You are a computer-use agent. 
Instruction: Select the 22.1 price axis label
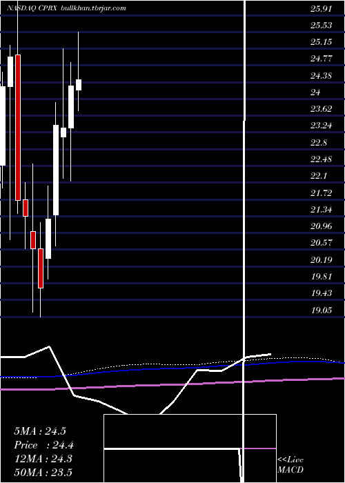pyautogui.click(x=319, y=176)
